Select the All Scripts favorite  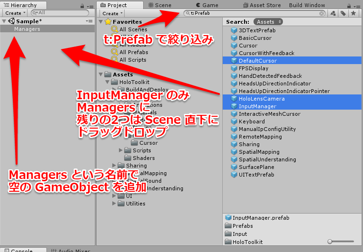click(x=133, y=60)
